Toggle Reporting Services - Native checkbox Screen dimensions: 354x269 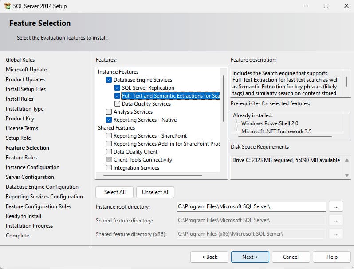click(x=109, y=120)
